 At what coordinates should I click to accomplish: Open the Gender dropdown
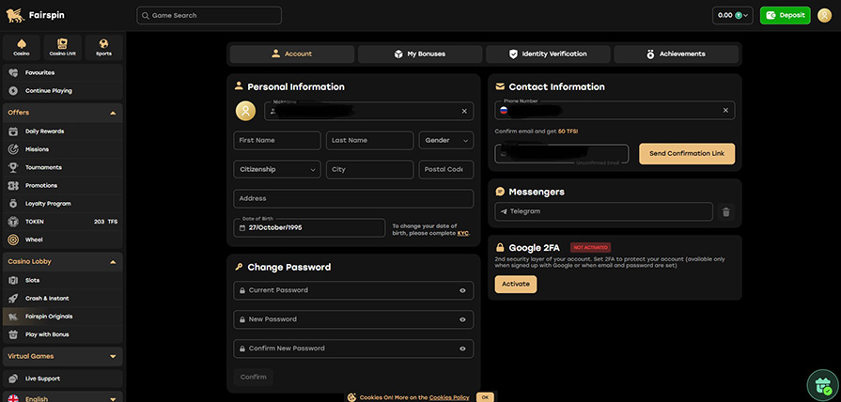446,140
